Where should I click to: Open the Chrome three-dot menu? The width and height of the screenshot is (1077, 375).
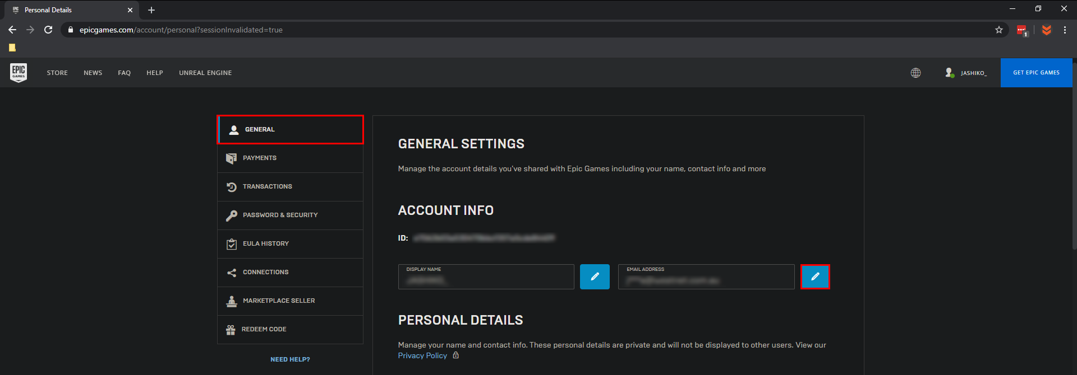click(1065, 30)
